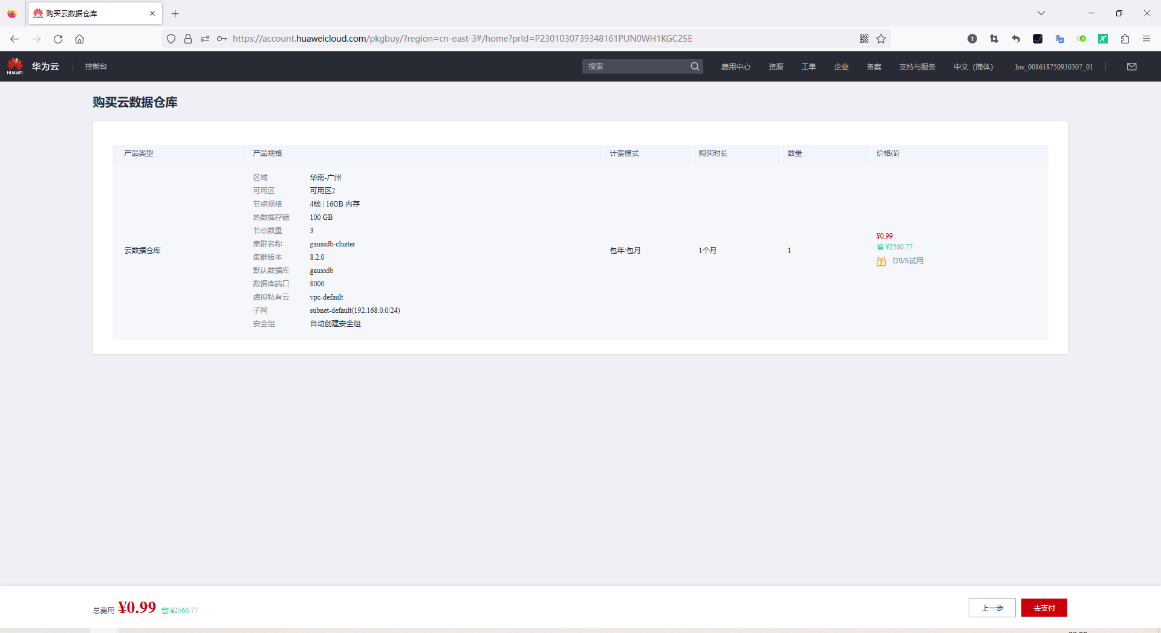The image size is (1161, 633).
Task: Click the dark square extension icon
Action: [x=1038, y=39]
